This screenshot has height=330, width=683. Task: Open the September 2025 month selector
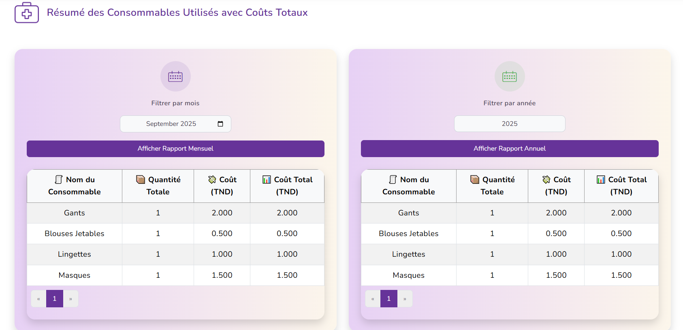[x=171, y=124]
